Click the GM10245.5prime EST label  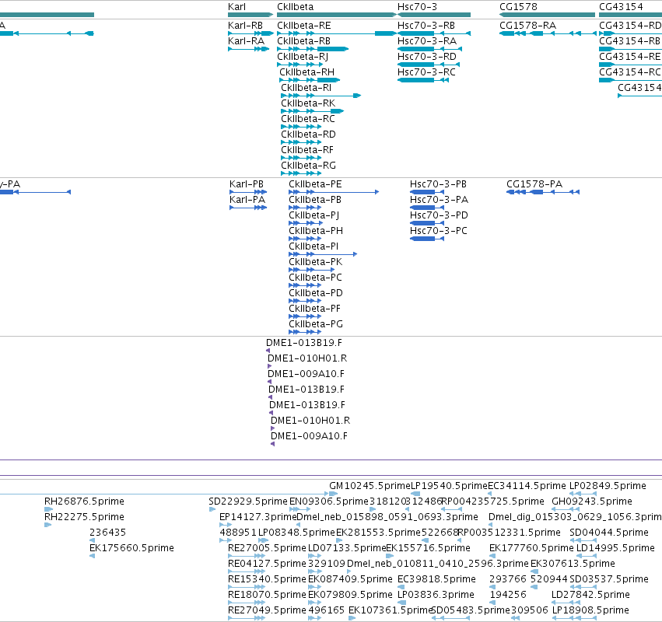click(370, 486)
